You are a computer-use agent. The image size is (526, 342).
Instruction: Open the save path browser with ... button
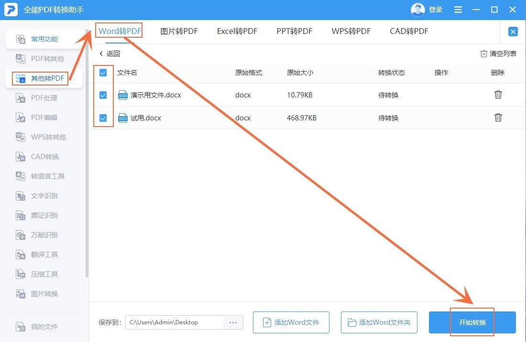tap(233, 322)
